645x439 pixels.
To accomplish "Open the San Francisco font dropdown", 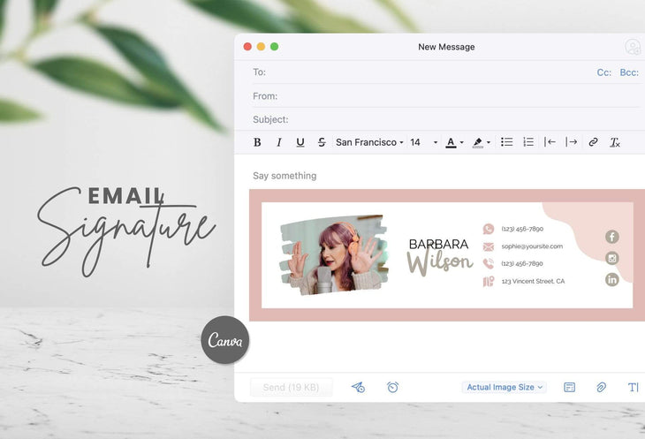I will (369, 142).
